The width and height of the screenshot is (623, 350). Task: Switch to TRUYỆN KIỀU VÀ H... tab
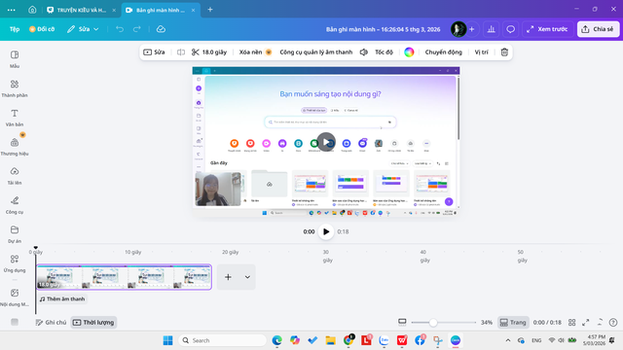click(81, 10)
